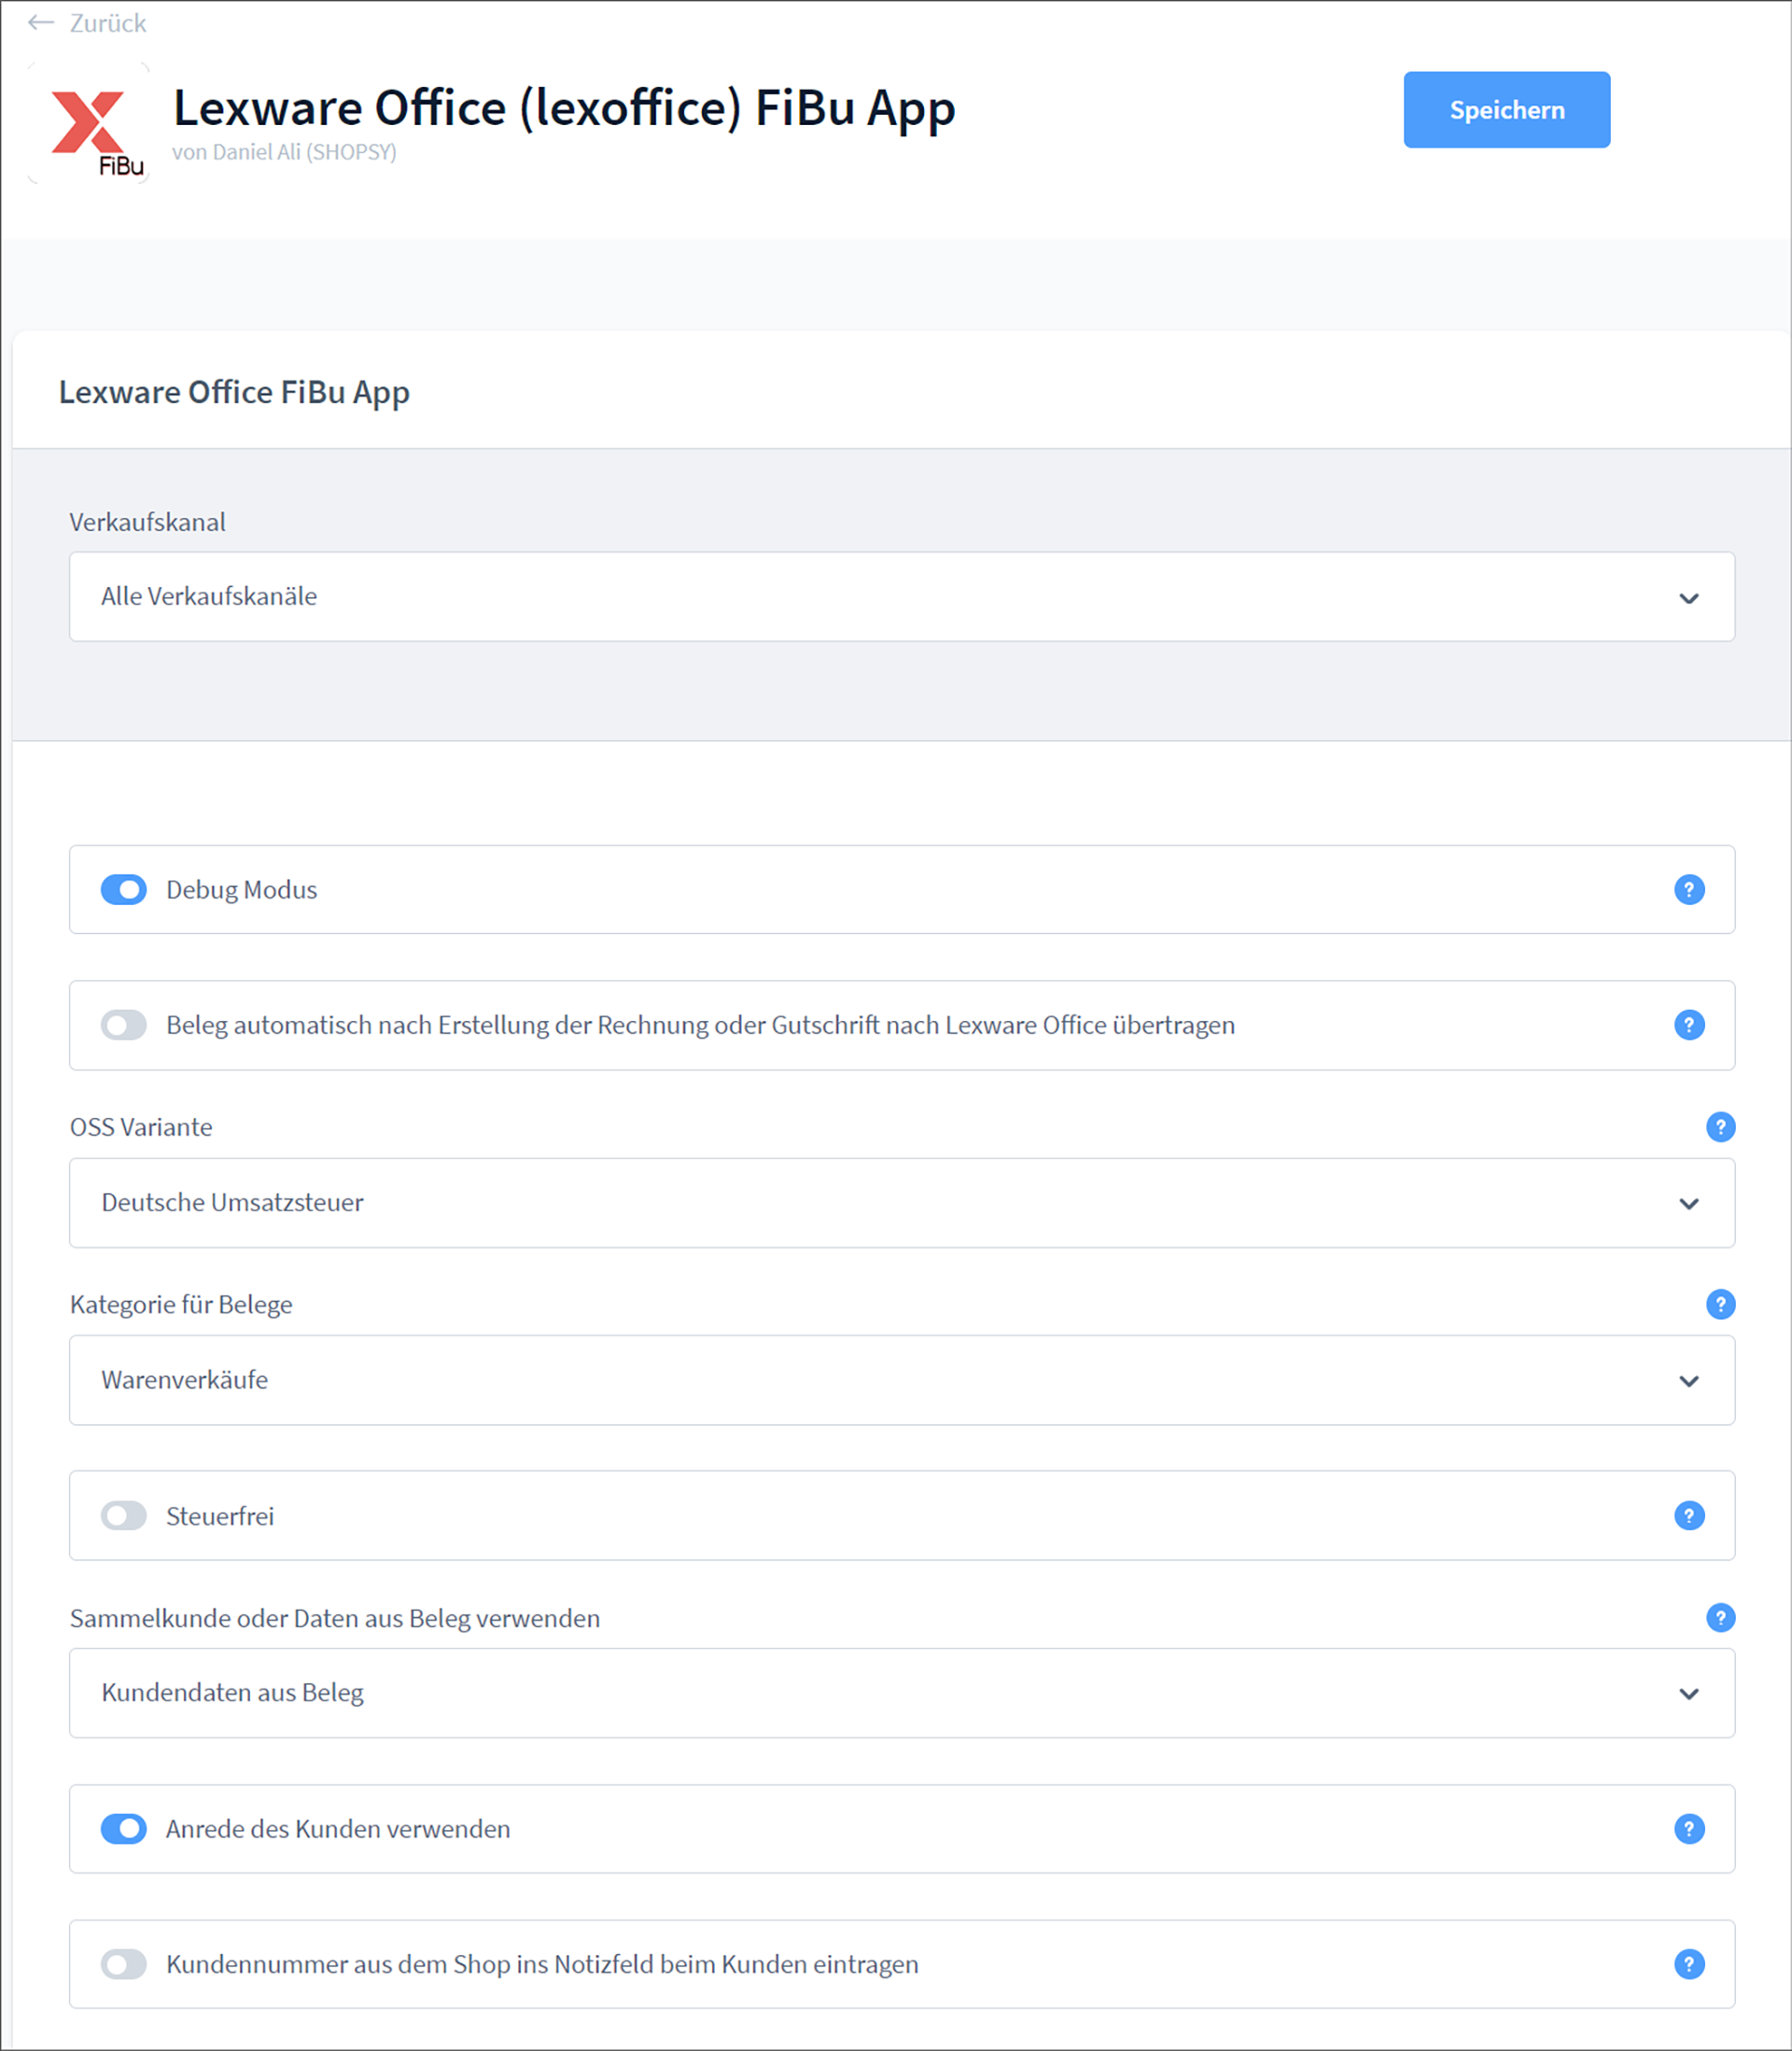1792x2051 pixels.
Task: Enable automatic Beleg transfer to Lexware Office
Action: (x=124, y=1025)
